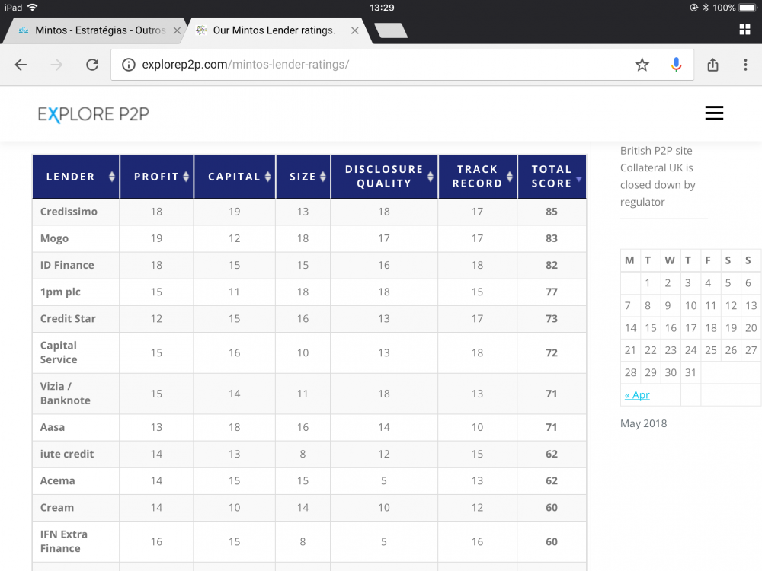Click the Explore P2P logo

94,114
